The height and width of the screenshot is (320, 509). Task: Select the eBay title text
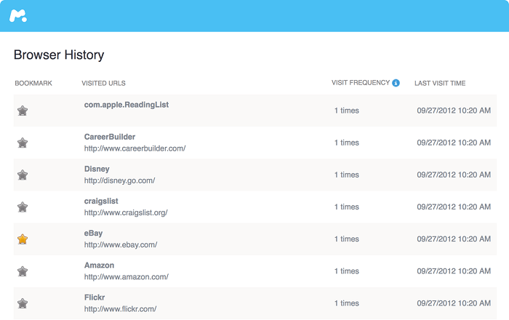[x=93, y=233]
